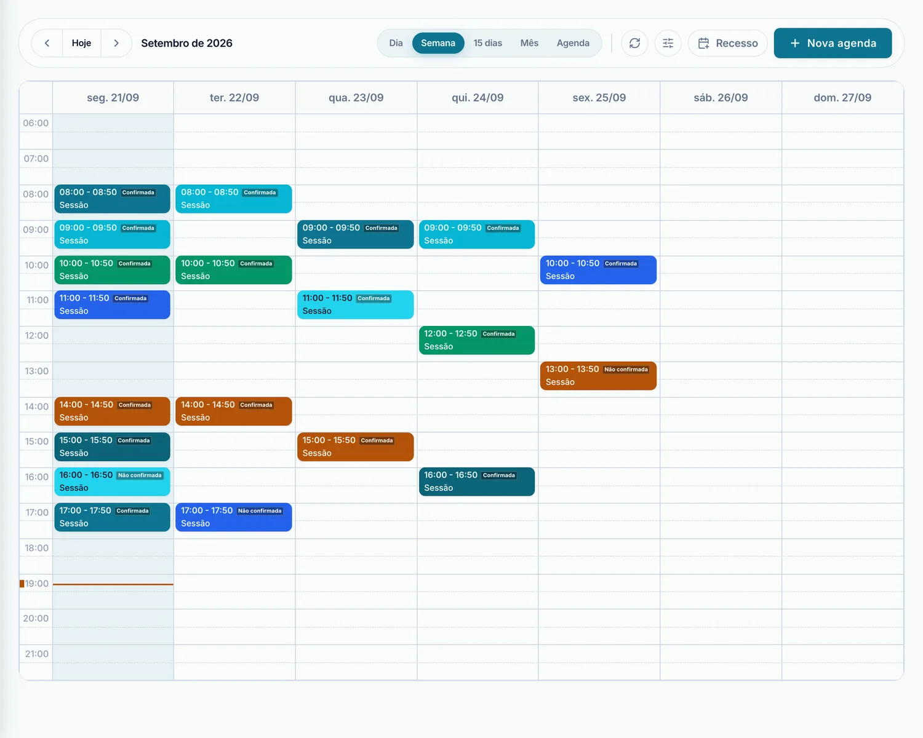Open Friday 10:00 - 10:50 session

pyautogui.click(x=599, y=270)
